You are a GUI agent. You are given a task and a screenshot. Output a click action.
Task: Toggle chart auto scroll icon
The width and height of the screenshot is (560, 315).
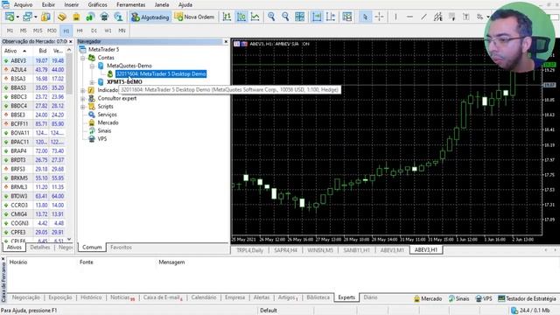317,17
